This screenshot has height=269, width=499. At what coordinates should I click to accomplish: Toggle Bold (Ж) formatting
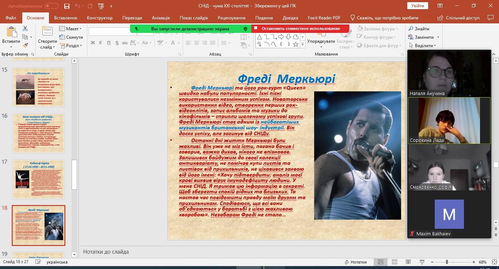[92, 43]
